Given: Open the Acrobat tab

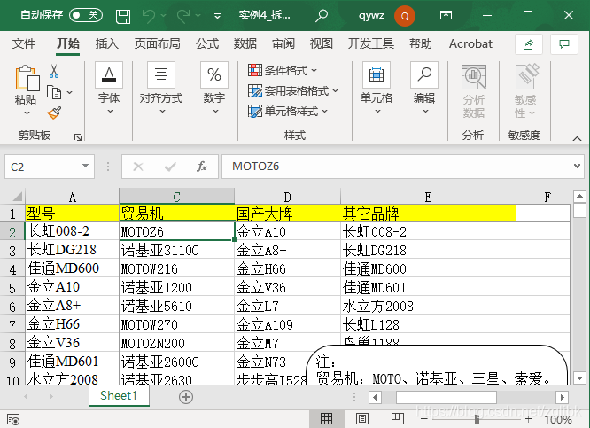Looking at the screenshot, I should [470, 43].
